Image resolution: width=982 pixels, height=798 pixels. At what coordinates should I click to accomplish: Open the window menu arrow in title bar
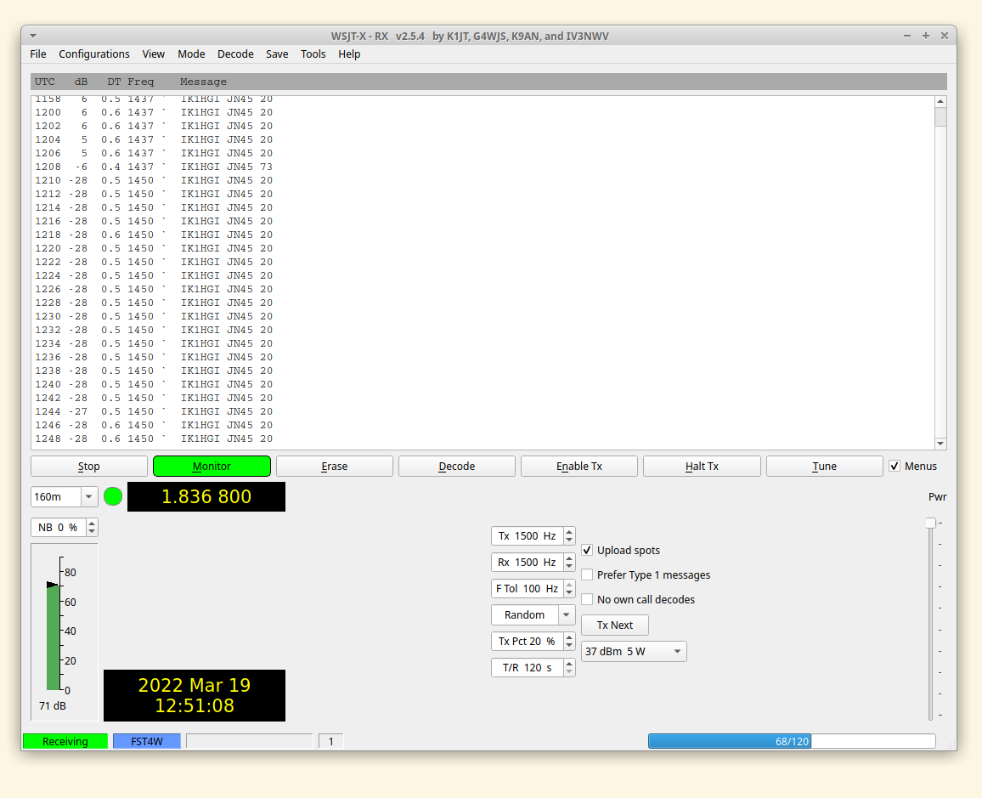(33, 37)
